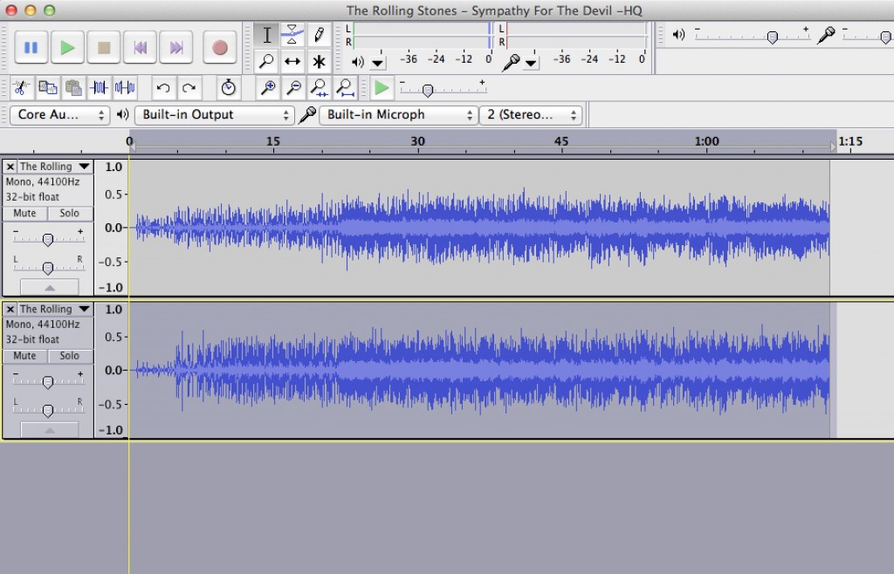Collapse the first track with its arrow button
894x574 pixels.
50,287
